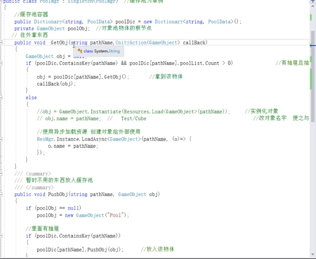
Task: Click the comment "//放入该物体"
Action: point(158,249)
